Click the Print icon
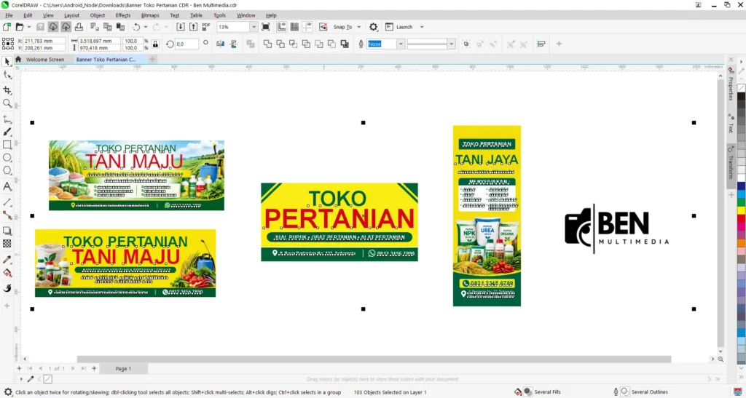 pos(79,27)
